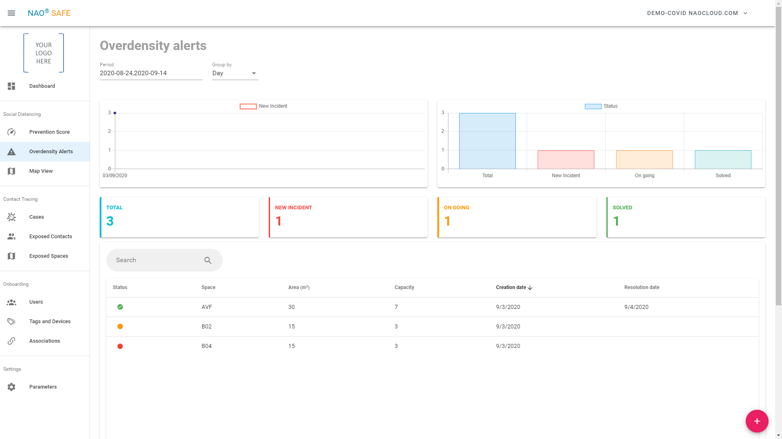The image size is (782, 439).
Task: Open the hamburger navigation menu
Action: click(11, 13)
